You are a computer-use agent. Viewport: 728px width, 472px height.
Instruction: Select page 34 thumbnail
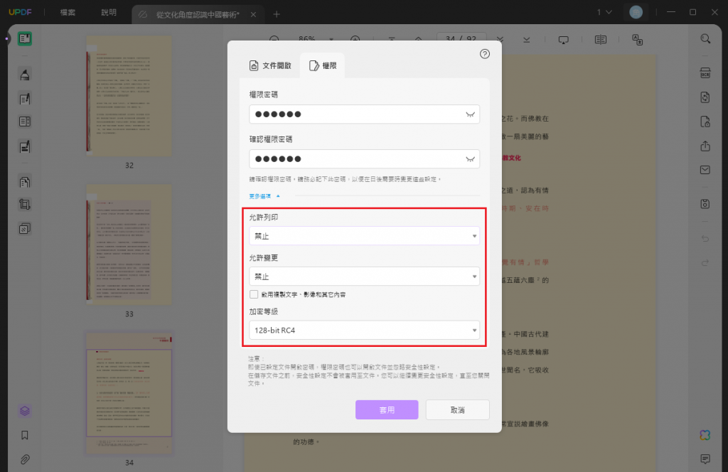(129, 392)
